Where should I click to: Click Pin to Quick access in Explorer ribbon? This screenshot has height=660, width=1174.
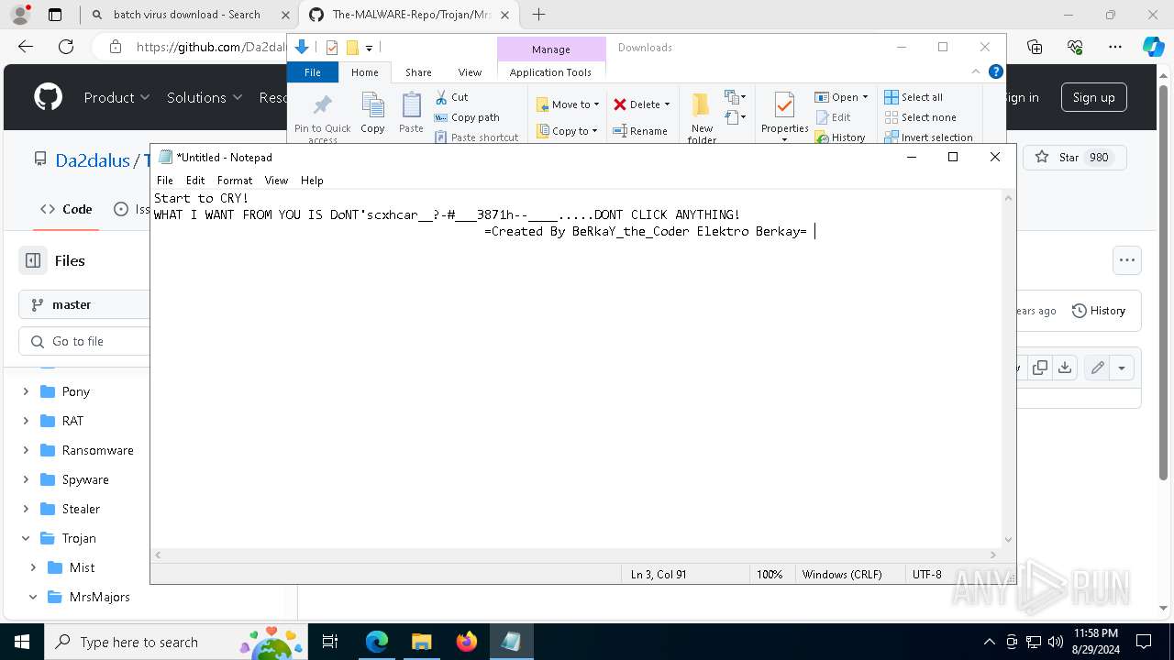[x=322, y=117]
